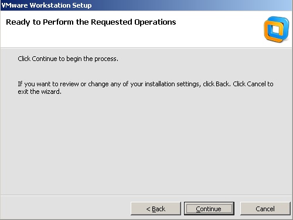Click the 'Click Continue to begin' sentence

coord(68,59)
